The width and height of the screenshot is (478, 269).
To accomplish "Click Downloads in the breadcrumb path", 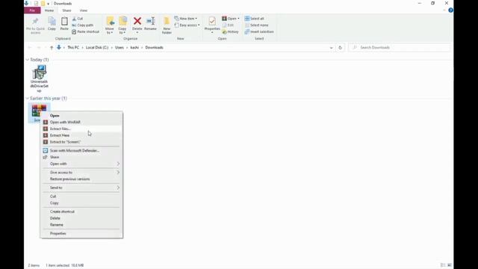I will (155, 48).
